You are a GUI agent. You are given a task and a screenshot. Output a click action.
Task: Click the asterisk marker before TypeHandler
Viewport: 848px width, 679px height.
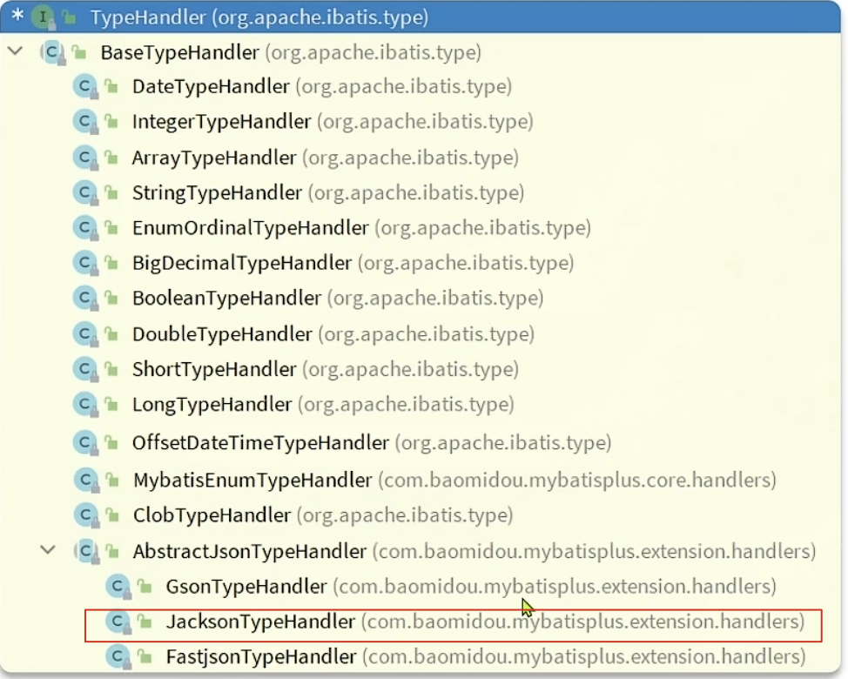17,17
